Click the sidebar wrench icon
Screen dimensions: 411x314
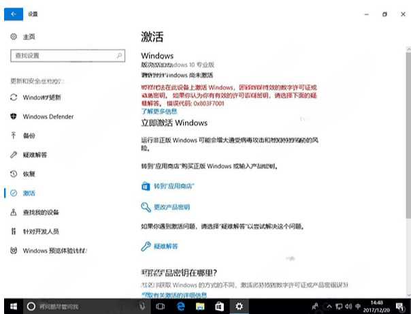[x=14, y=155]
